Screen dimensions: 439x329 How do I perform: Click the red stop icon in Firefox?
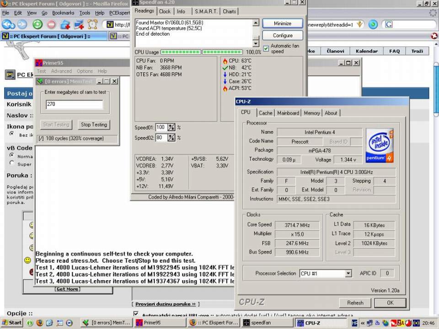pyautogui.click(x=51, y=25)
